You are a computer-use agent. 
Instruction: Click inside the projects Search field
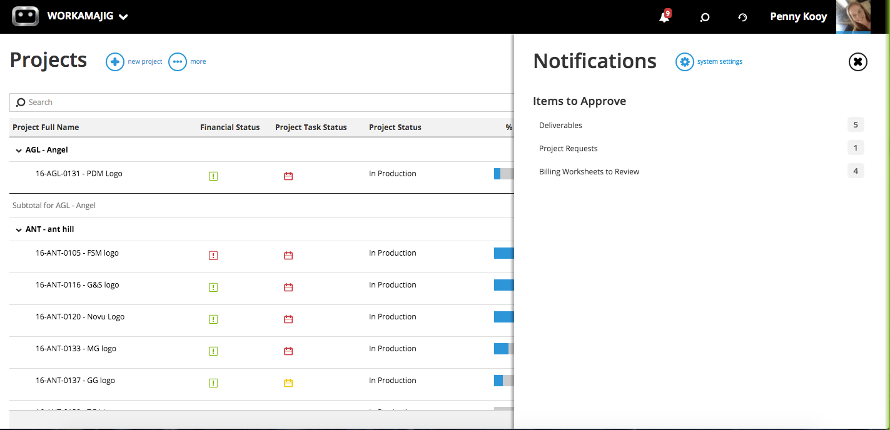point(125,102)
